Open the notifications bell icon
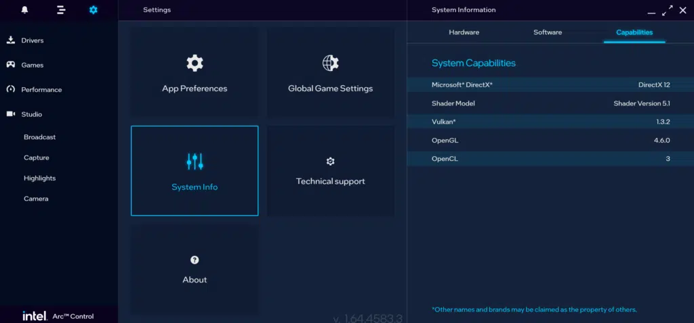The height and width of the screenshot is (323, 694). [x=25, y=9]
